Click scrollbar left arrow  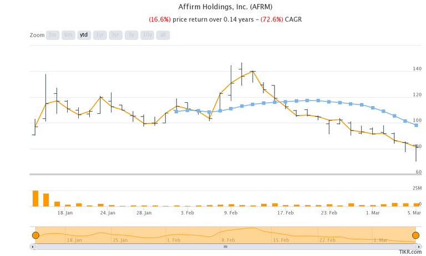pyautogui.click(x=33, y=246)
